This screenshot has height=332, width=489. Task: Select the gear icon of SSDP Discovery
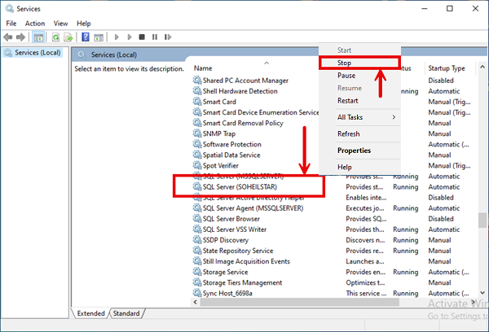click(197, 240)
